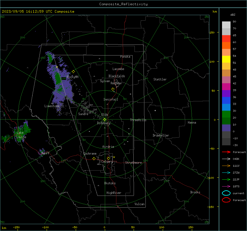
Task: Click the Sundre town label
Action: (83, 114)
